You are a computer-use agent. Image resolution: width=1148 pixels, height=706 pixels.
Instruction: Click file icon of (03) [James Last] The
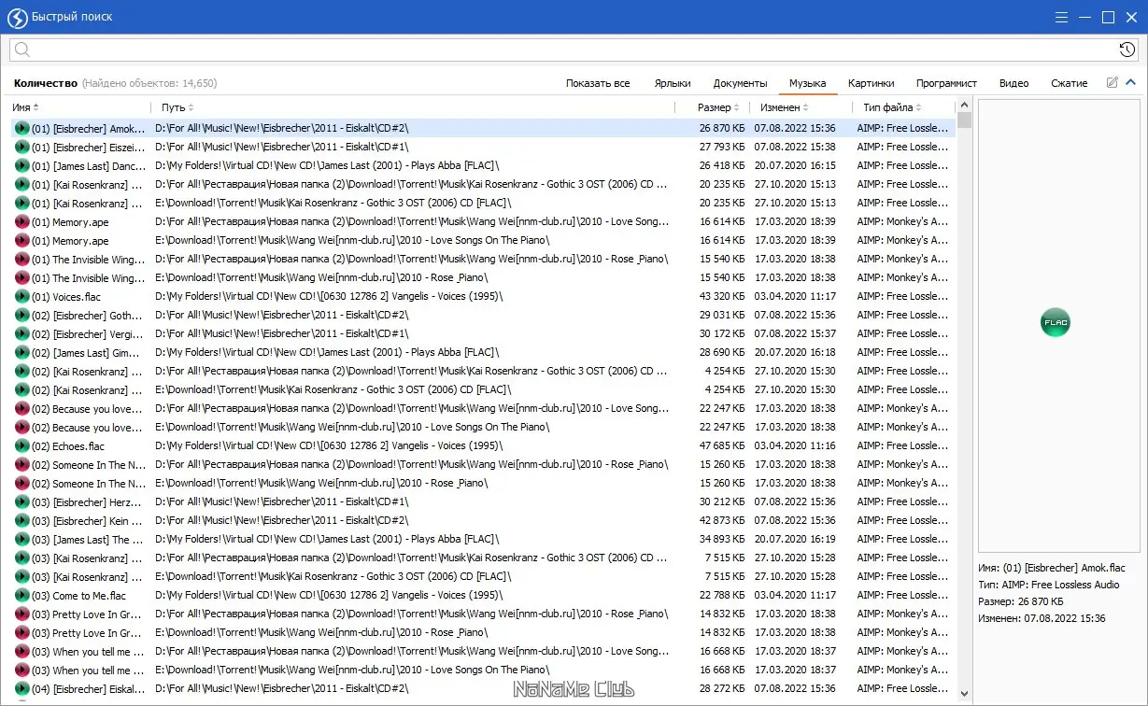(22, 539)
